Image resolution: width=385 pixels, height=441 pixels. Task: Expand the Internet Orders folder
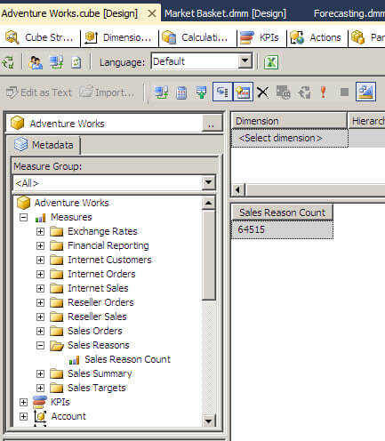click(x=40, y=274)
